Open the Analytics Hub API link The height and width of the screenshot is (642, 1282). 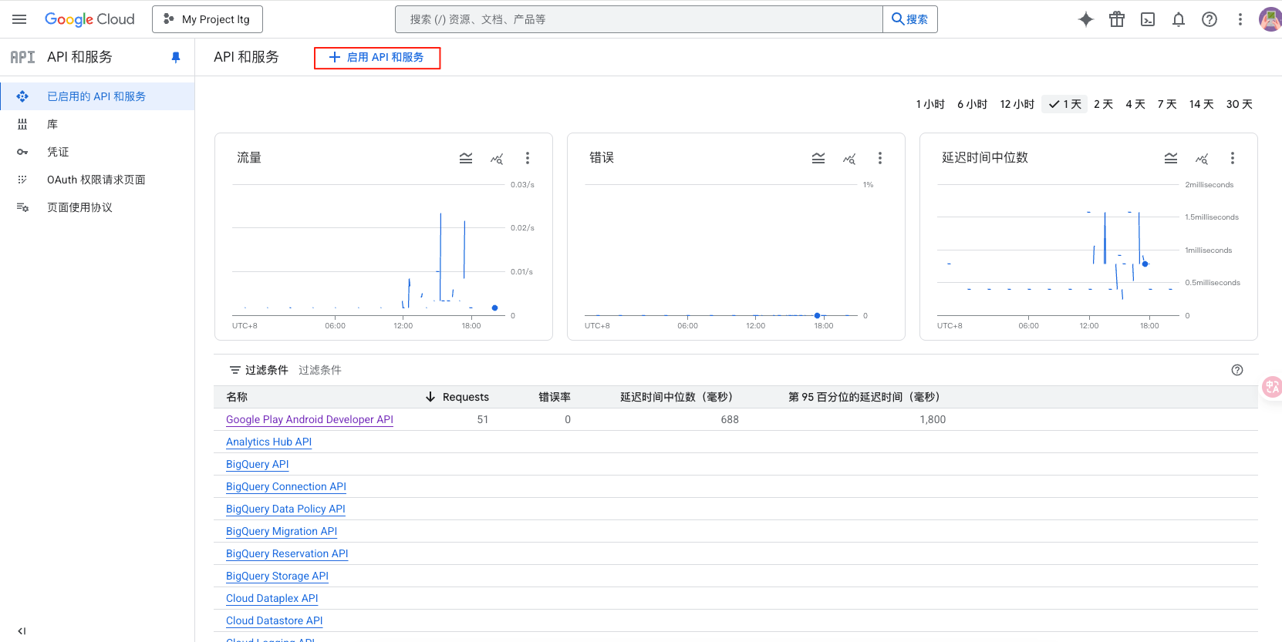pos(268,442)
